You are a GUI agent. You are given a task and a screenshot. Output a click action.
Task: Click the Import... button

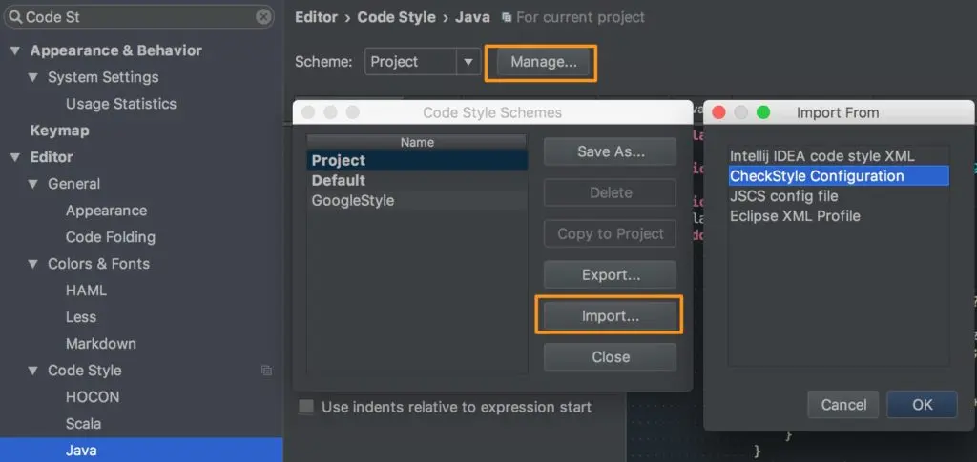610,316
